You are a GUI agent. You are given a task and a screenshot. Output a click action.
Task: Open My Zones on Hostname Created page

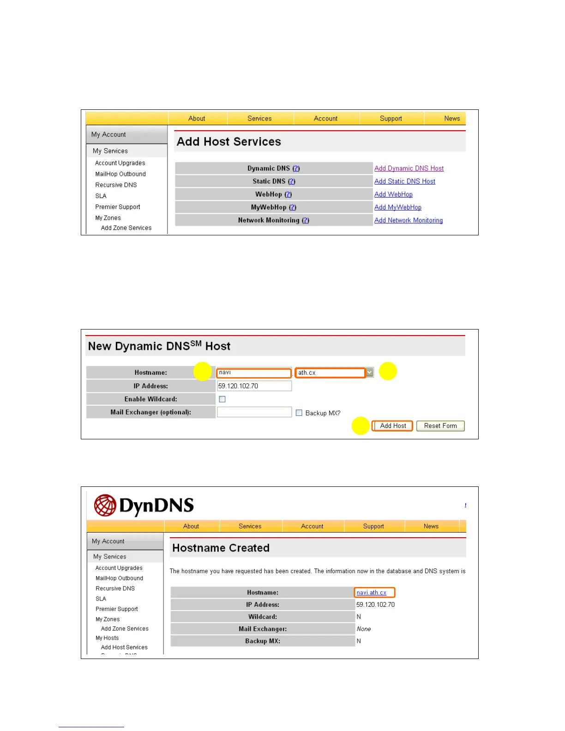(108, 619)
